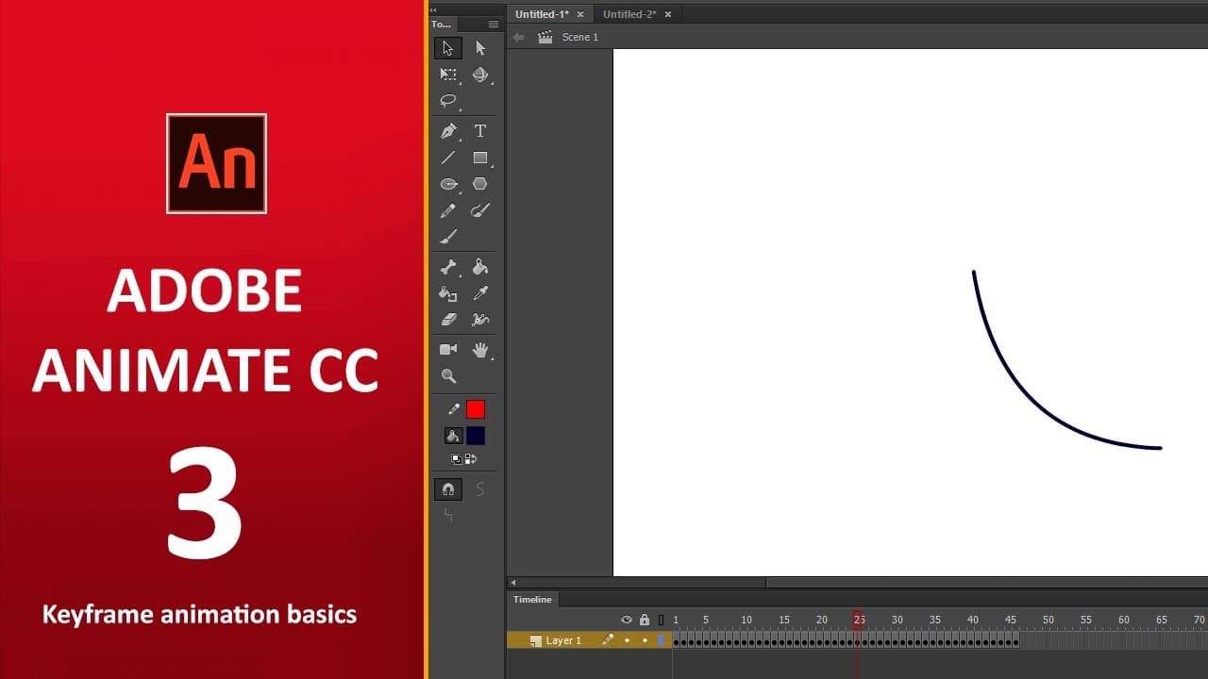Select the 3D Rotation tool
Image resolution: width=1208 pixels, height=679 pixels.
pos(480,75)
